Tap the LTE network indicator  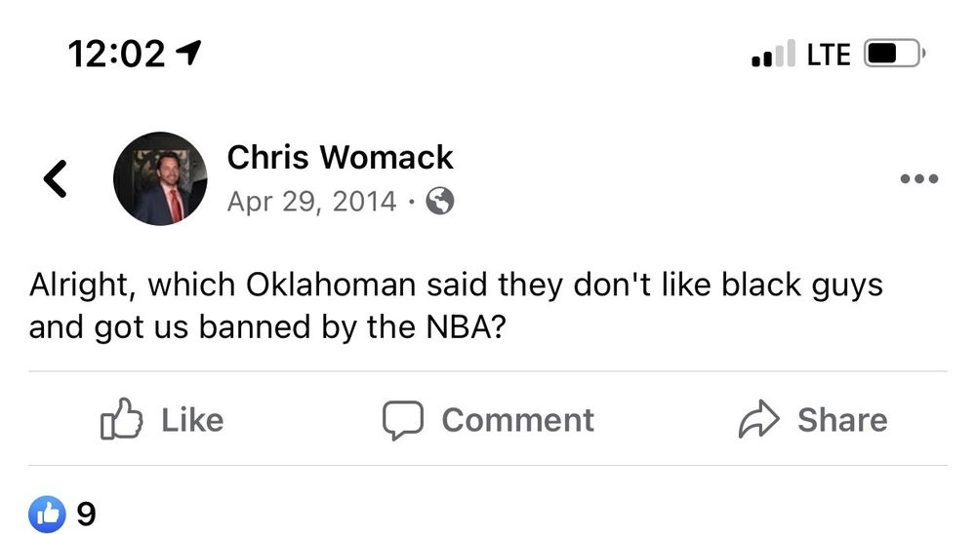coord(829,55)
